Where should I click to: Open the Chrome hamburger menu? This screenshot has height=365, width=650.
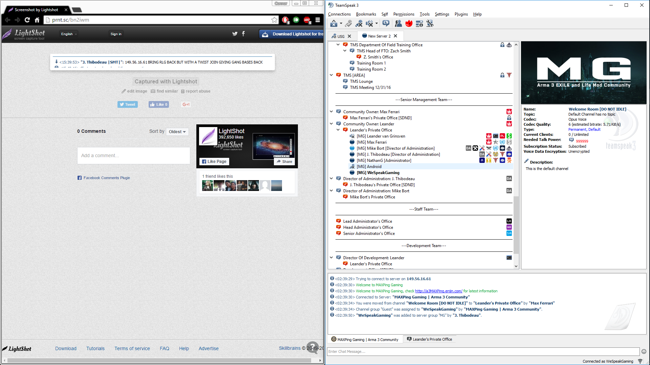click(318, 20)
